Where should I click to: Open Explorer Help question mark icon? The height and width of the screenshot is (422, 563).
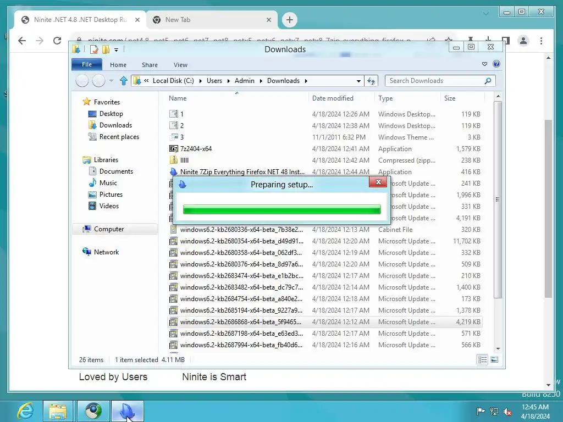(x=496, y=64)
